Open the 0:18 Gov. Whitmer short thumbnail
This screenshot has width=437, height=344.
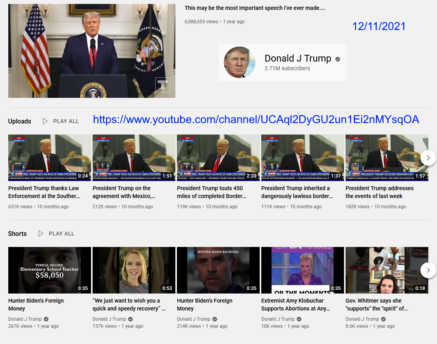387,270
